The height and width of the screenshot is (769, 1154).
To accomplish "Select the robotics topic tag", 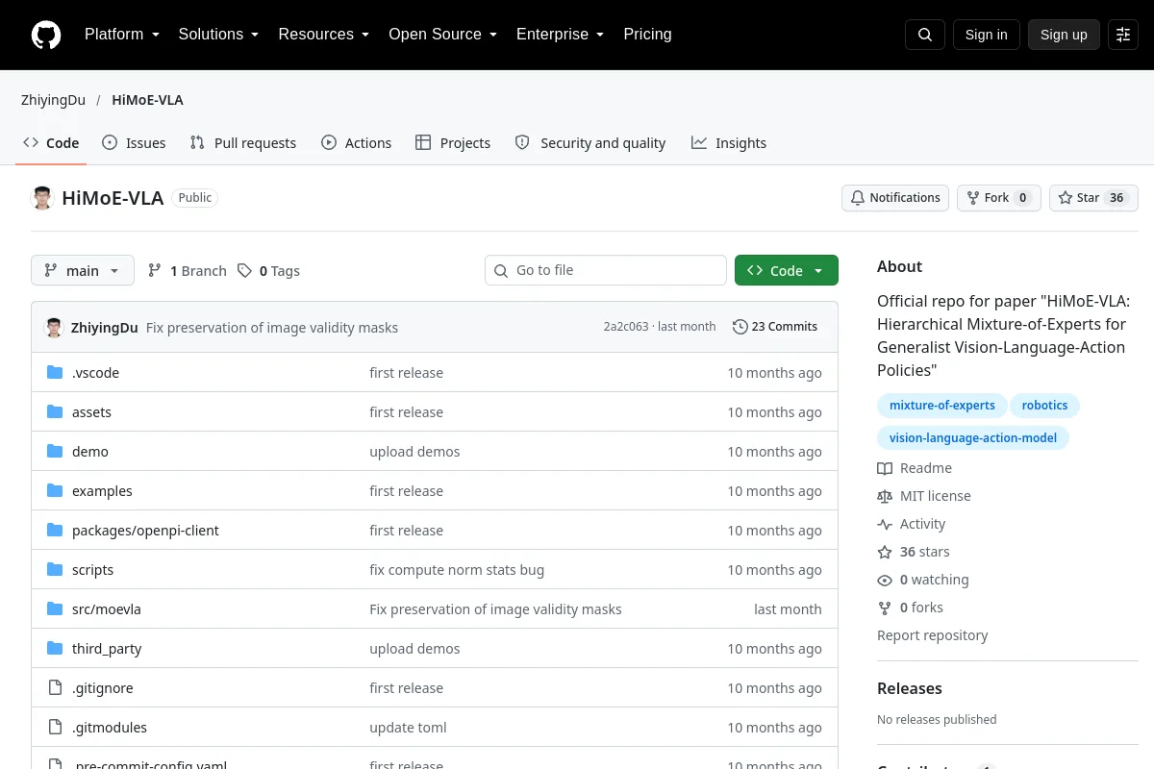I will (1044, 406).
